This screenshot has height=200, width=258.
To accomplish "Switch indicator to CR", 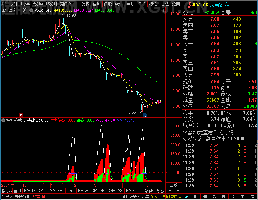I will coord(94,191).
